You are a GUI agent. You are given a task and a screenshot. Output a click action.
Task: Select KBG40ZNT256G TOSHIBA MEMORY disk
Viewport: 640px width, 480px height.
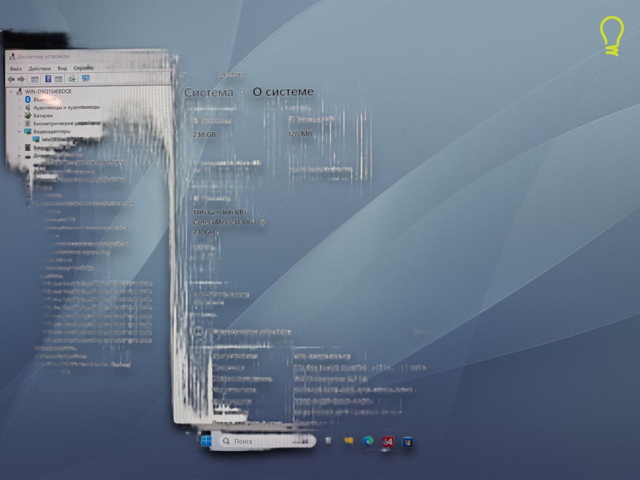pos(82,163)
